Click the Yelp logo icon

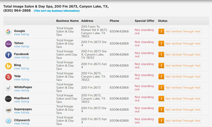click(8, 77)
